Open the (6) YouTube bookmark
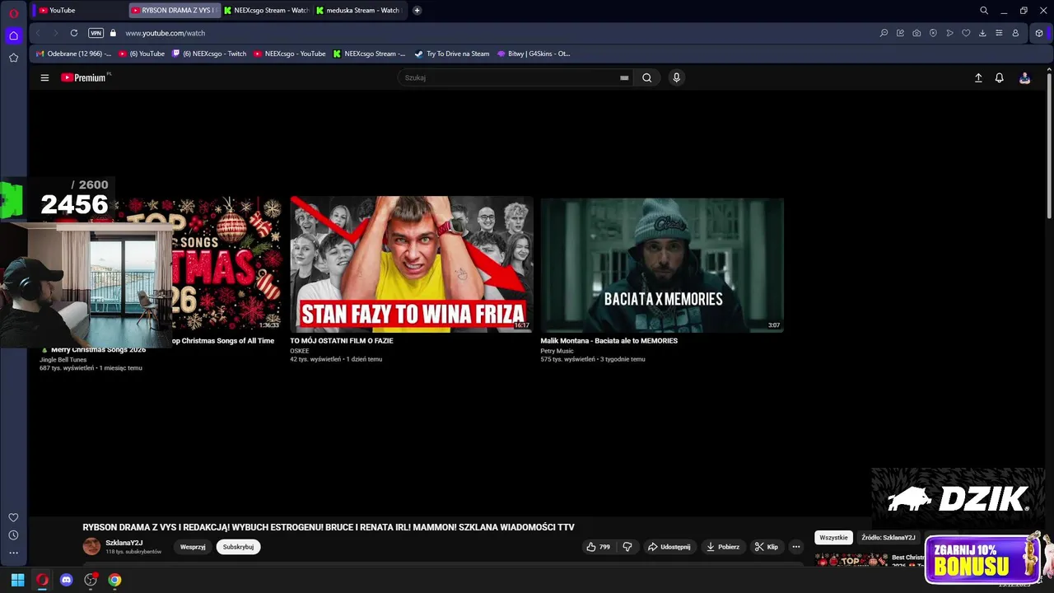 [x=142, y=54]
